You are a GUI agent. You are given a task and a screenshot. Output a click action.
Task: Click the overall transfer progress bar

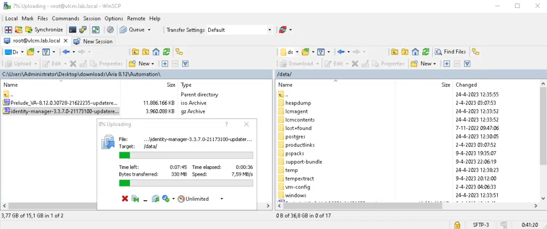tap(186, 183)
